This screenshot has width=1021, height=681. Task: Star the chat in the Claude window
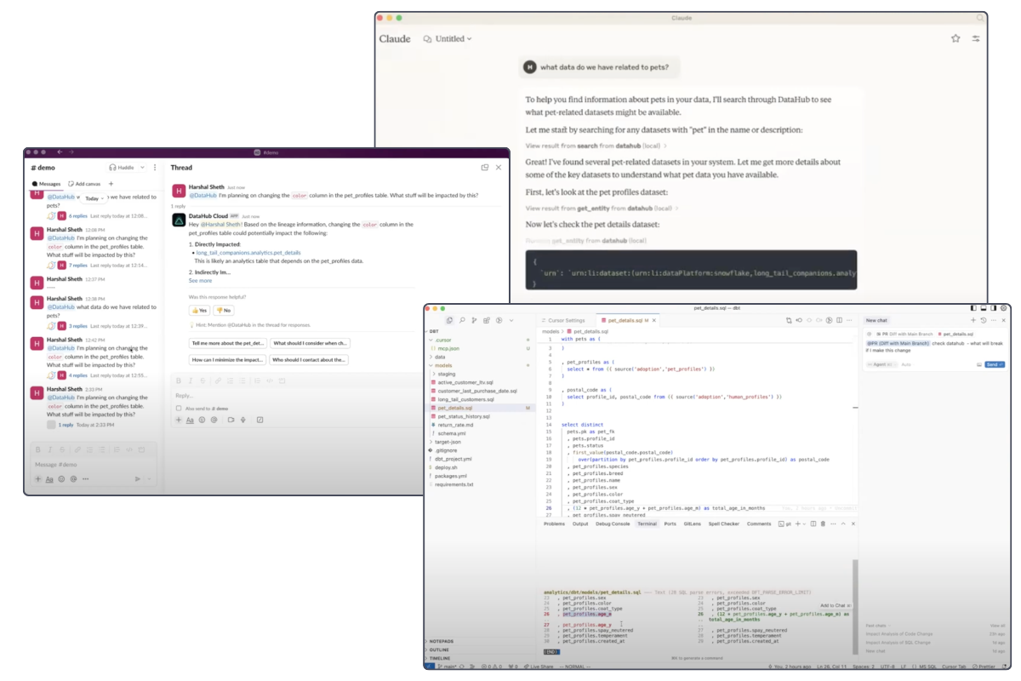[x=955, y=38]
